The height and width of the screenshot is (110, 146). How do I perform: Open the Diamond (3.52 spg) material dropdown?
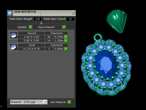(x=45, y=102)
